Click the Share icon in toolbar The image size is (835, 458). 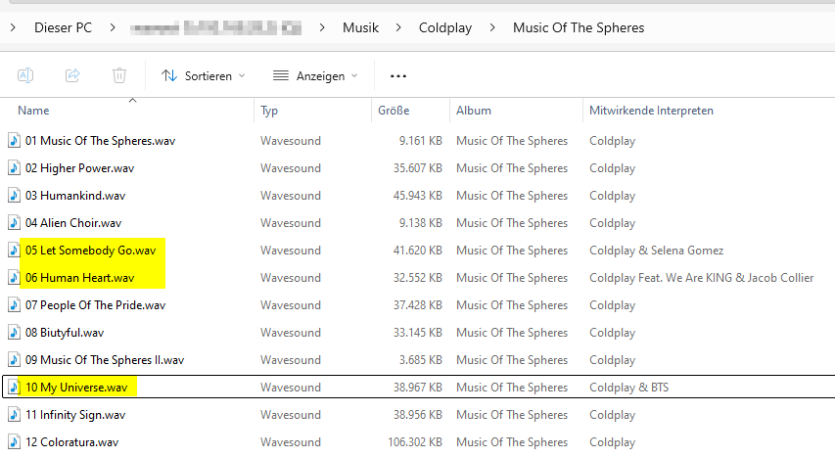pyautogui.click(x=72, y=75)
